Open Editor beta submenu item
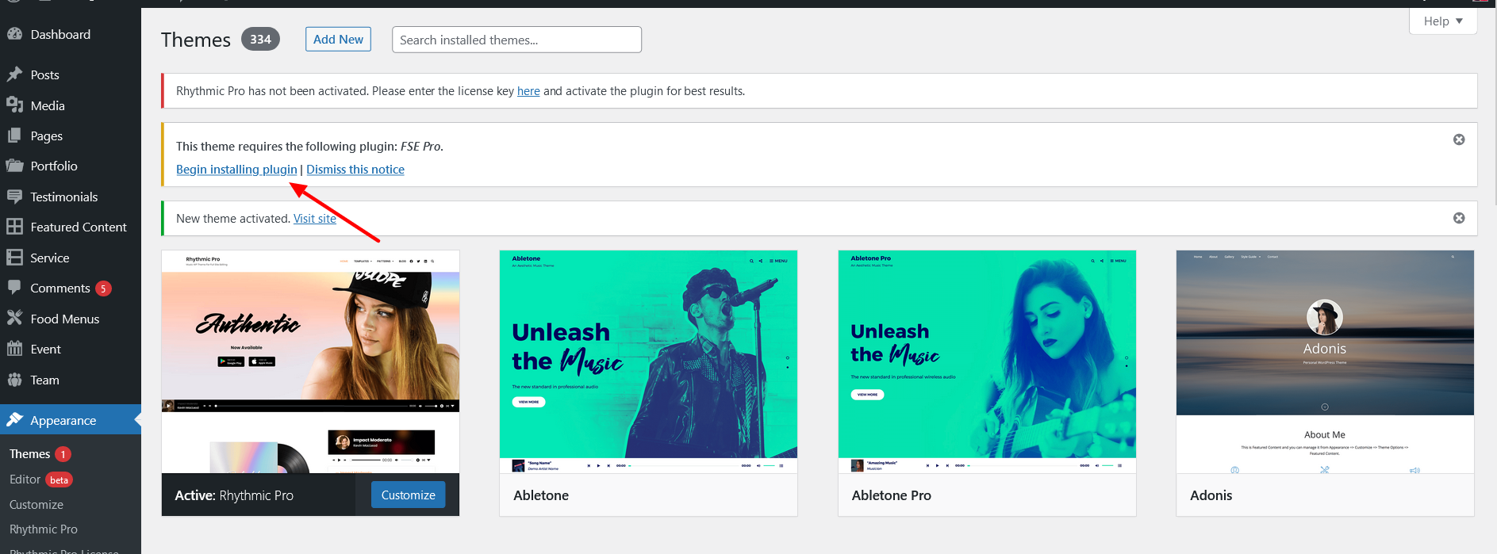 coord(25,479)
